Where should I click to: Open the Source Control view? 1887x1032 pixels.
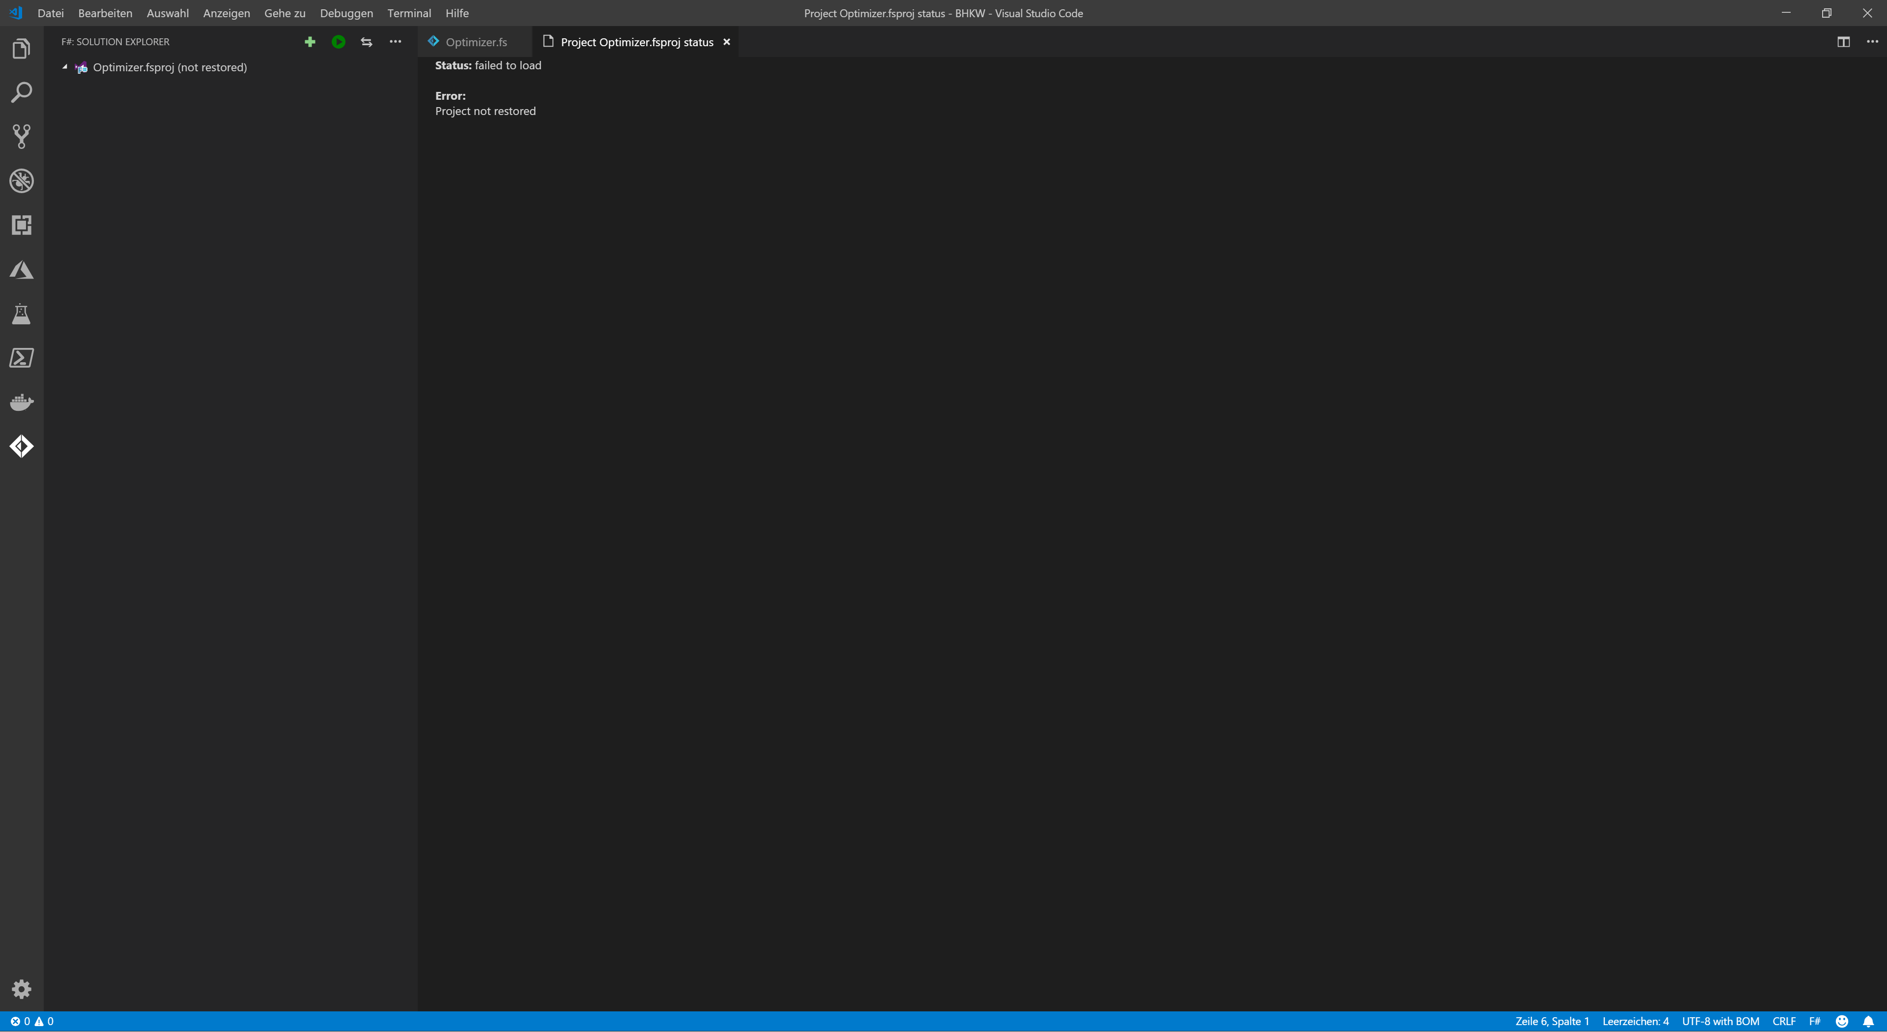tap(21, 136)
